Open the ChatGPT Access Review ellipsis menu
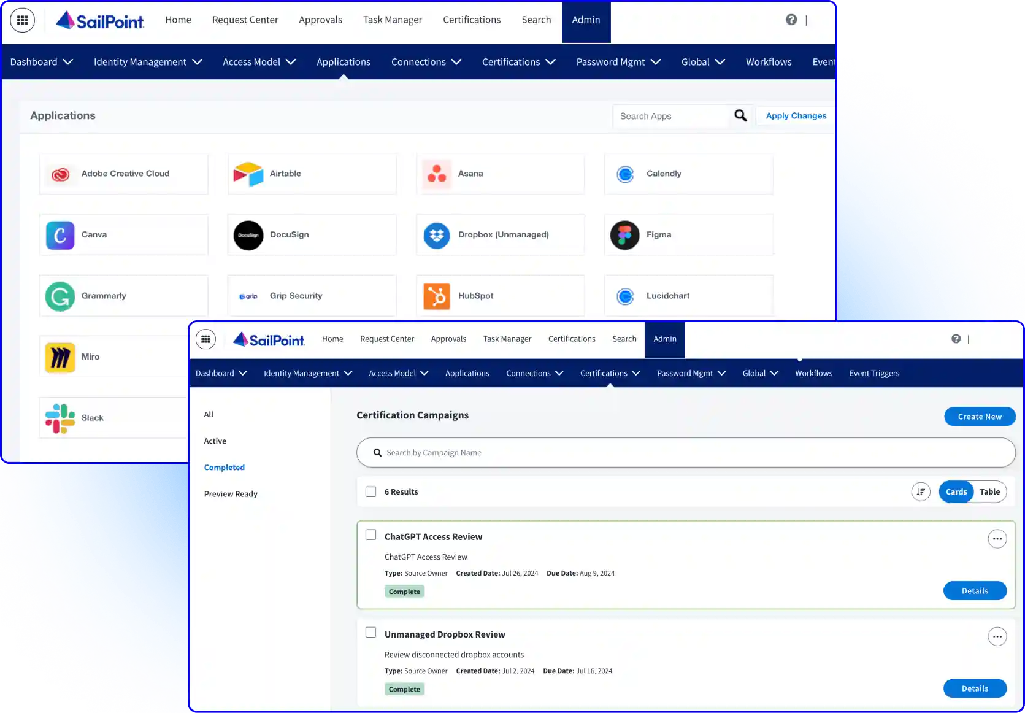 click(x=997, y=539)
